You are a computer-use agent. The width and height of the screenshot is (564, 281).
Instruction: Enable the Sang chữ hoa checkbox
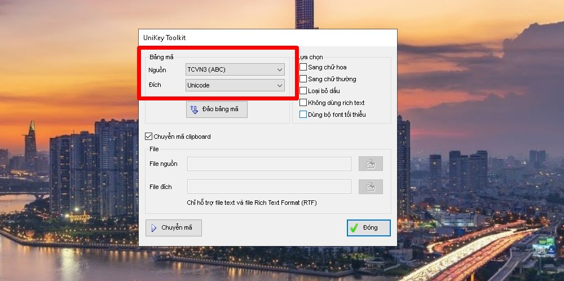tap(303, 68)
